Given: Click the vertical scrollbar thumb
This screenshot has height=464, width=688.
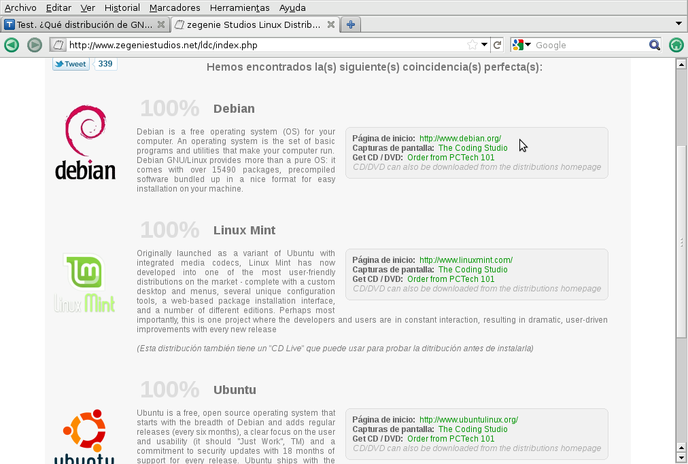Looking at the screenshot, I should pyautogui.click(x=681, y=241).
